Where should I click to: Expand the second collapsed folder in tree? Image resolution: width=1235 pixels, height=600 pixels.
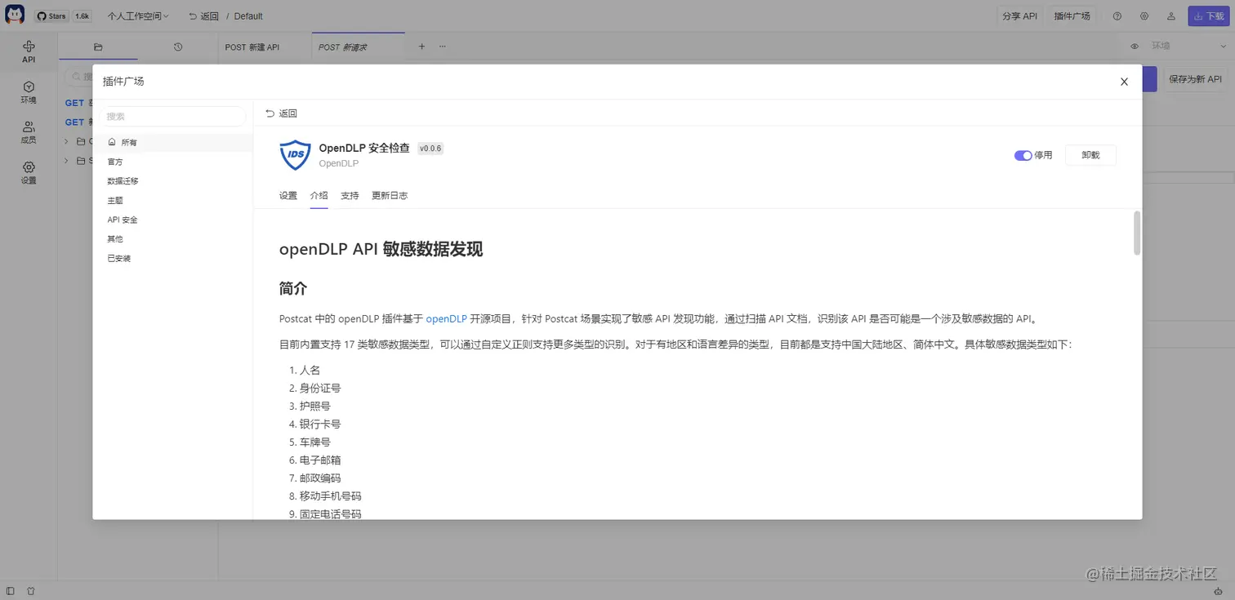[66, 161]
